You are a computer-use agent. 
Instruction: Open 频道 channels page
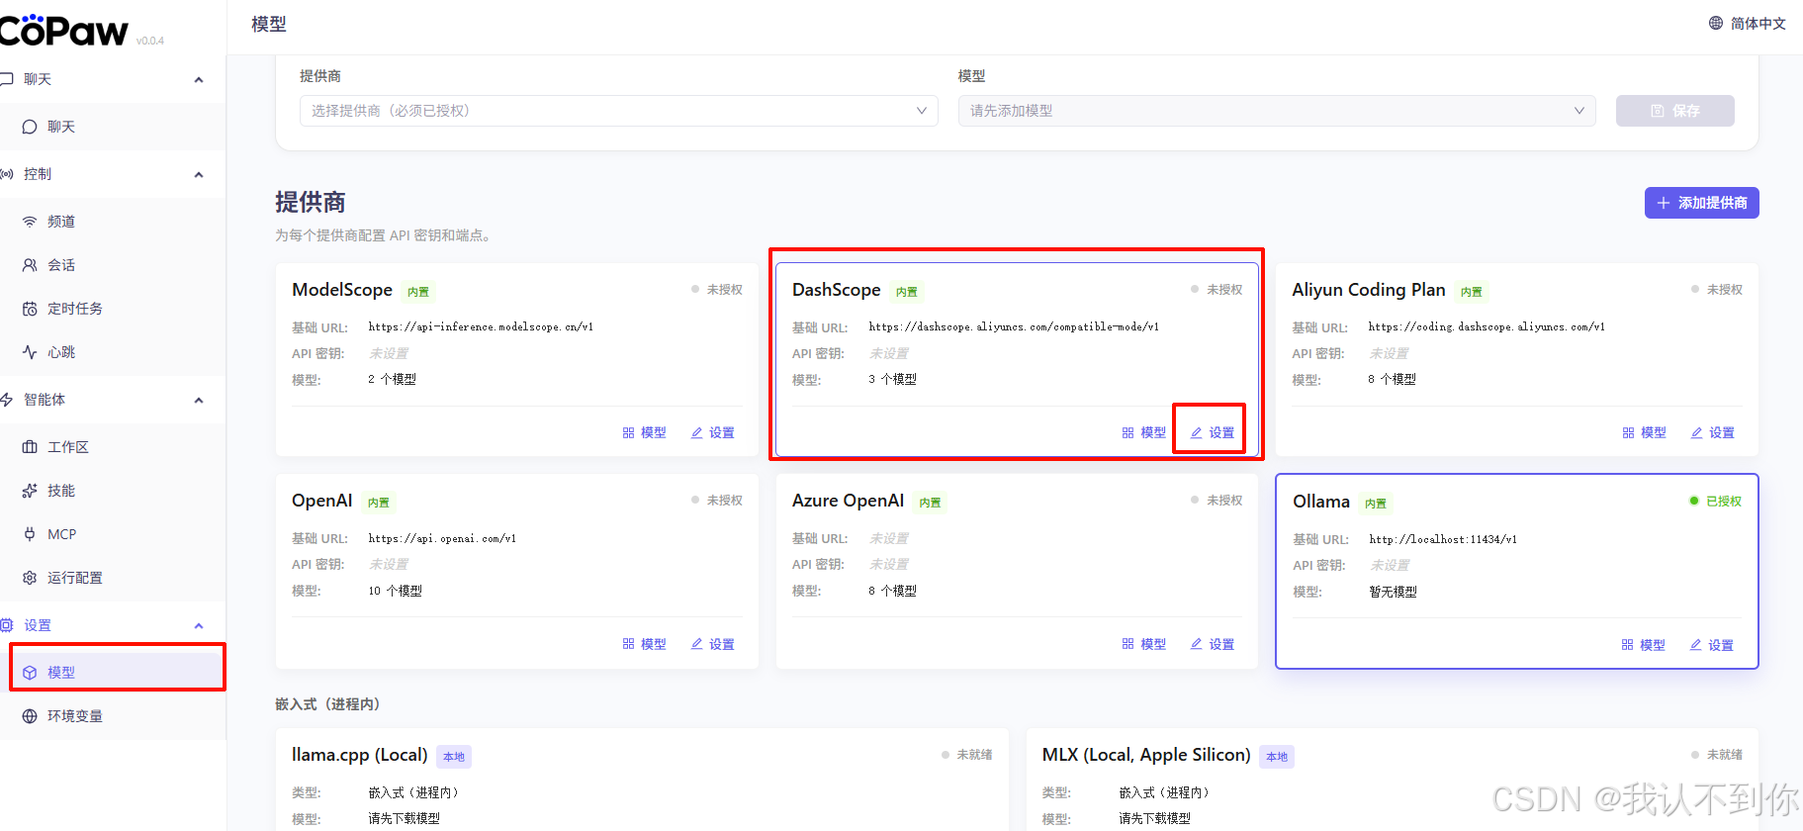point(113,222)
